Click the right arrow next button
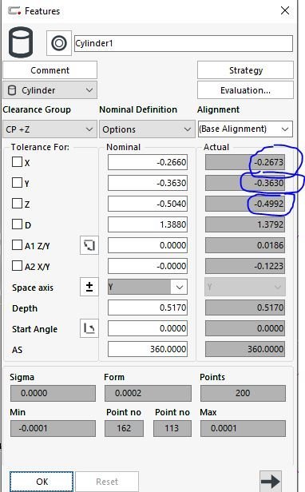This screenshot has width=305, height=492. [x=271, y=481]
